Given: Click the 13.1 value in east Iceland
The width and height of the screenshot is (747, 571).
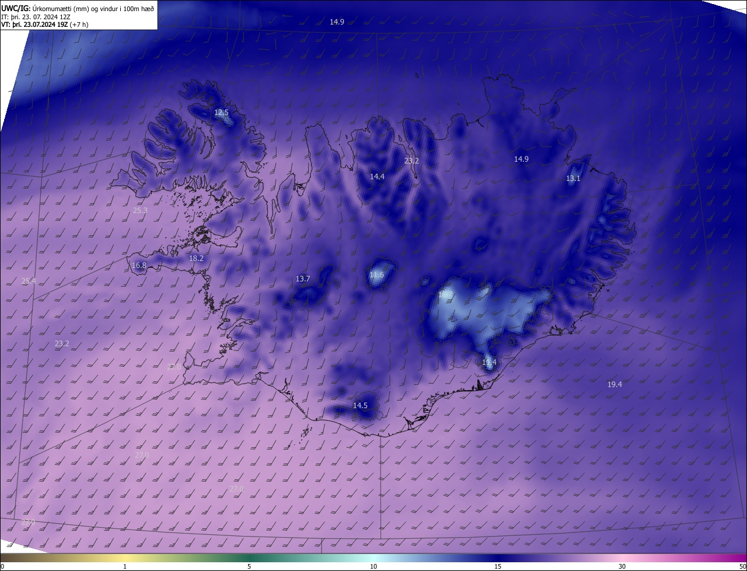Looking at the screenshot, I should tap(573, 179).
